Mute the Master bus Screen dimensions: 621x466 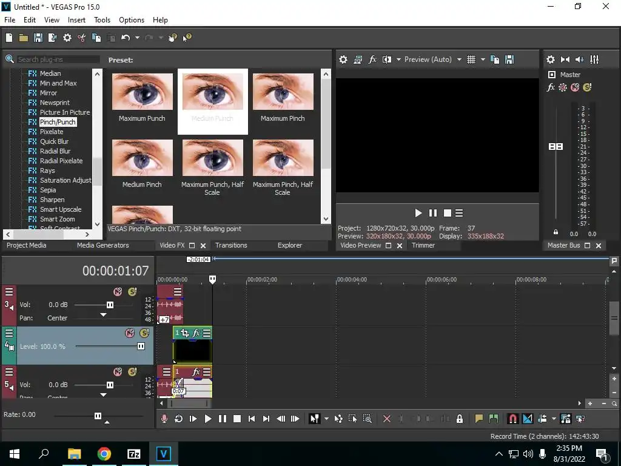click(575, 87)
